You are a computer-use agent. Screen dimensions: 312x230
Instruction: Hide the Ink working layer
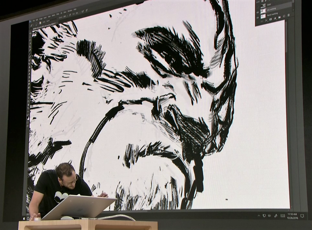click(258, 12)
